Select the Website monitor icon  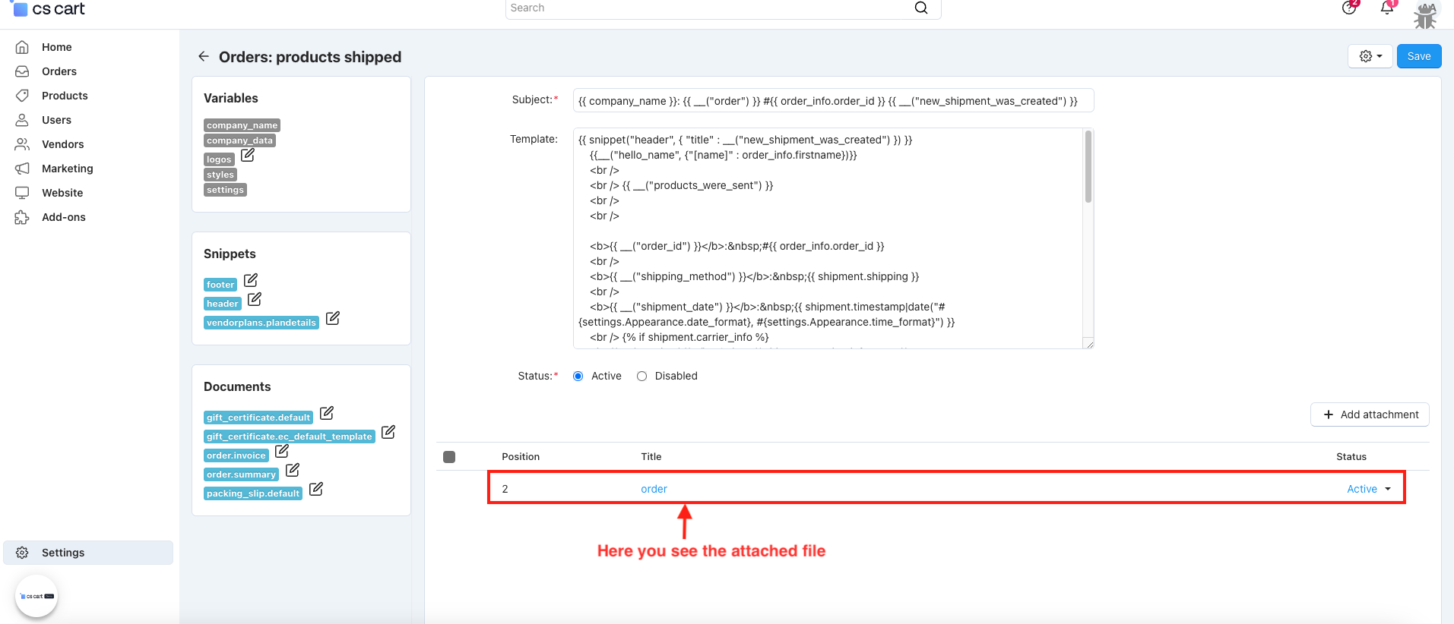(x=22, y=193)
